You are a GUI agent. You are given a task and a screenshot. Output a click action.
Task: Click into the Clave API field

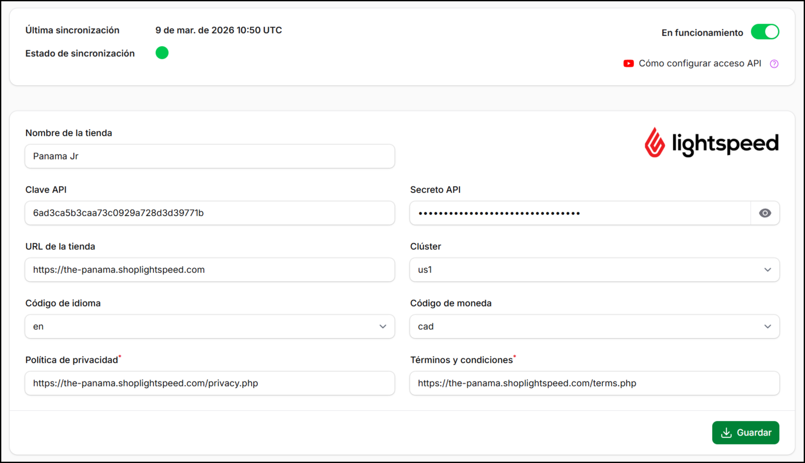(210, 213)
